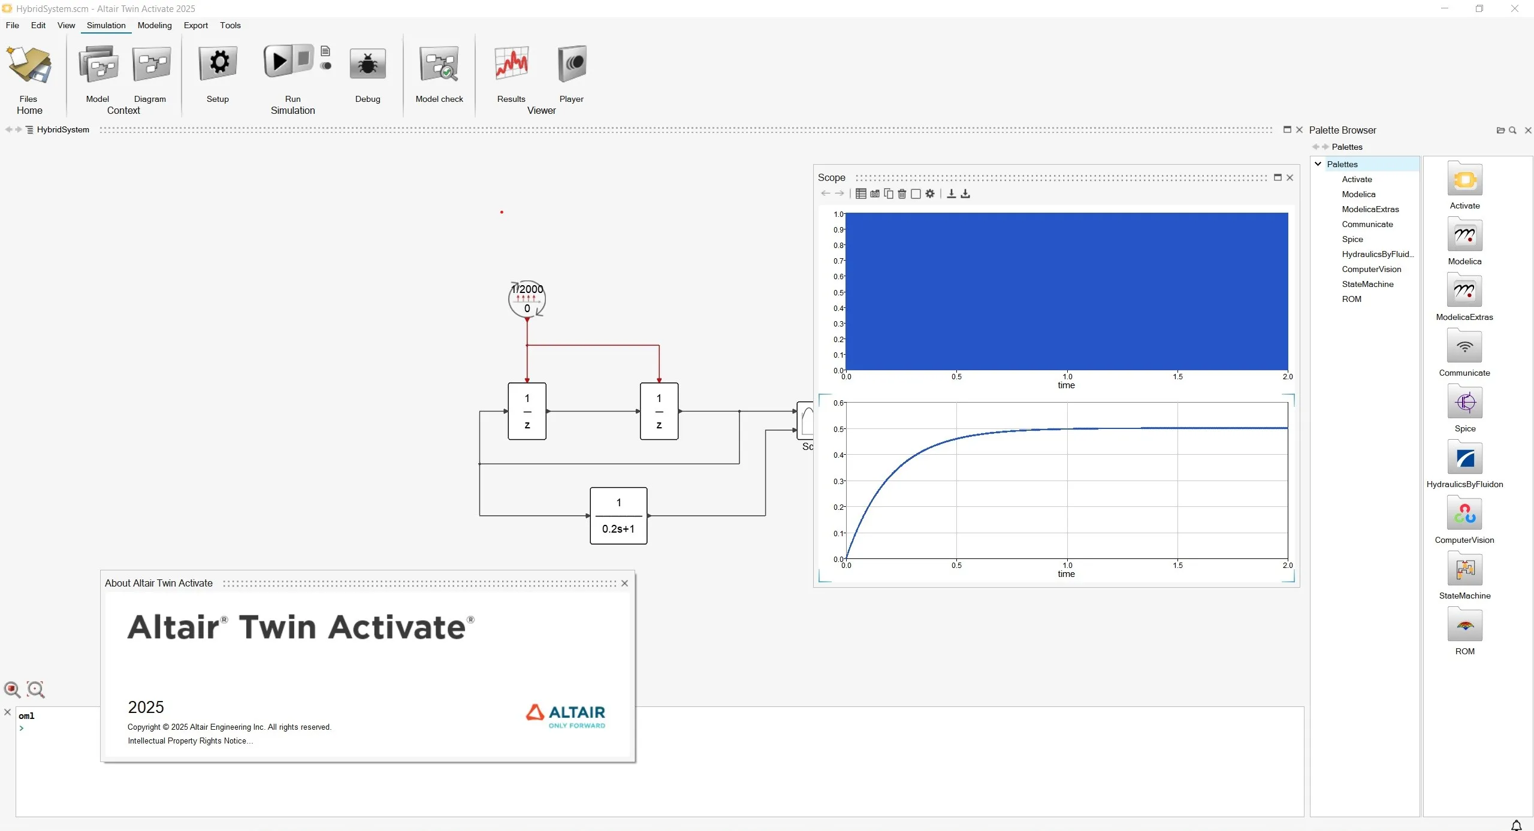This screenshot has width=1534, height=831.
Task: Maximize the Scope panel
Action: click(1278, 177)
